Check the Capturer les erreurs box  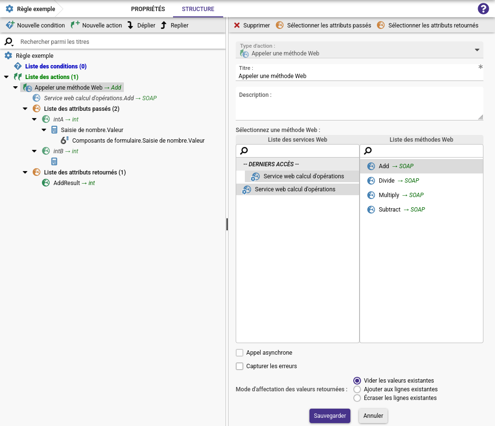click(x=240, y=366)
